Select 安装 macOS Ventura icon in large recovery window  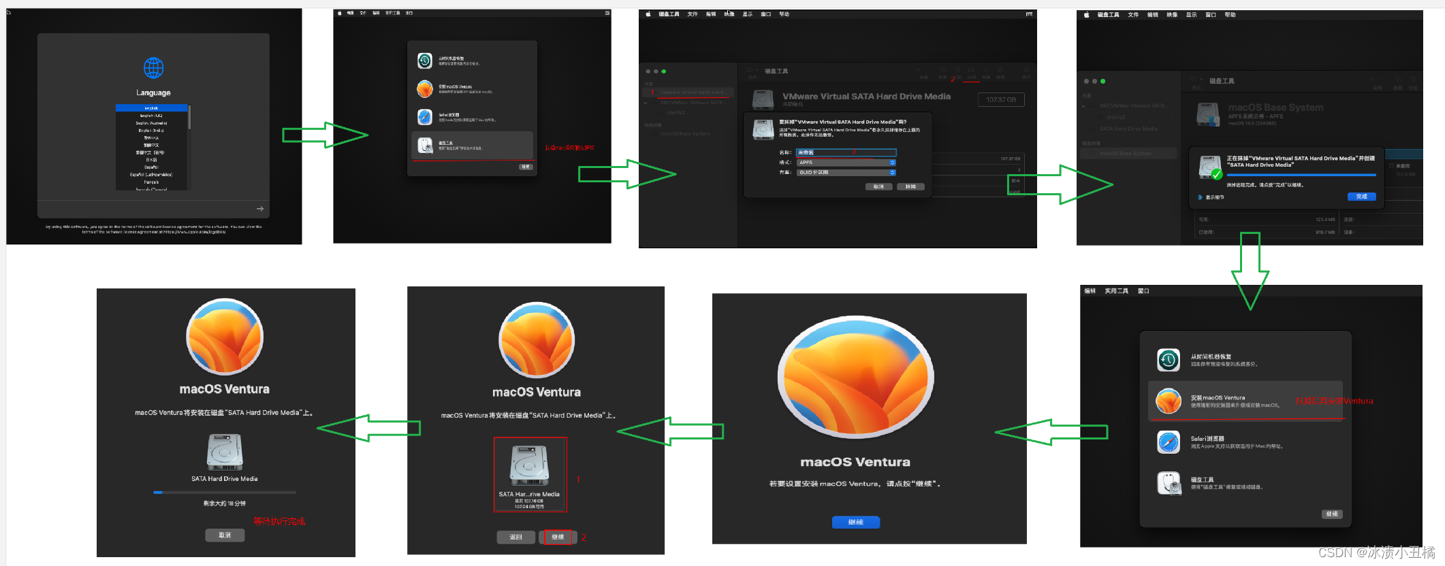pyautogui.click(x=1169, y=401)
